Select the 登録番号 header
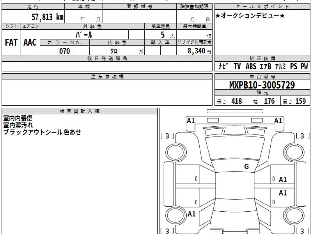Image resolution: width=312 pixels, height=234 pixels. click(x=140, y=7)
